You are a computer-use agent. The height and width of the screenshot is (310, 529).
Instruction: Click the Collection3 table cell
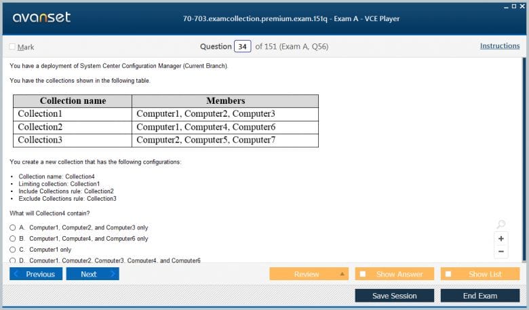73,140
